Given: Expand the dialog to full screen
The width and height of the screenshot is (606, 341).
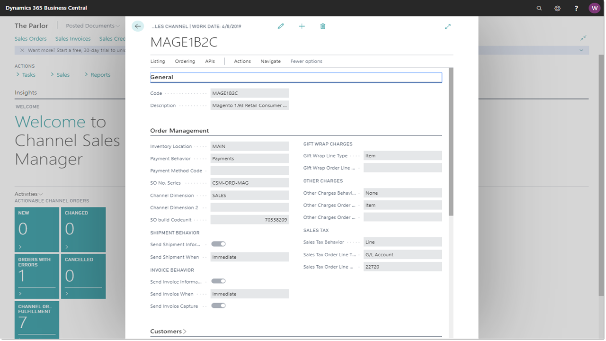Looking at the screenshot, I should pyautogui.click(x=448, y=26).
